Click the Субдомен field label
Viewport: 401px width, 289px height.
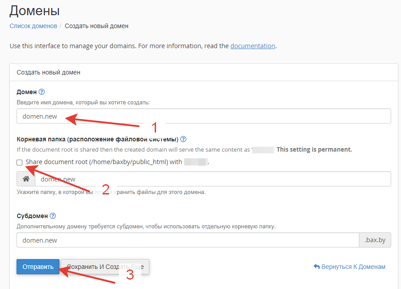(x=32, y=216)
